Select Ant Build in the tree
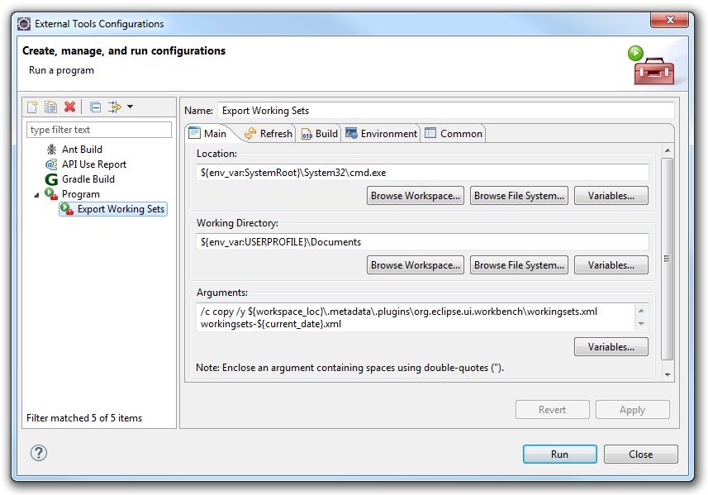Viewport: 708px width, 495px height. click(82, 149)
